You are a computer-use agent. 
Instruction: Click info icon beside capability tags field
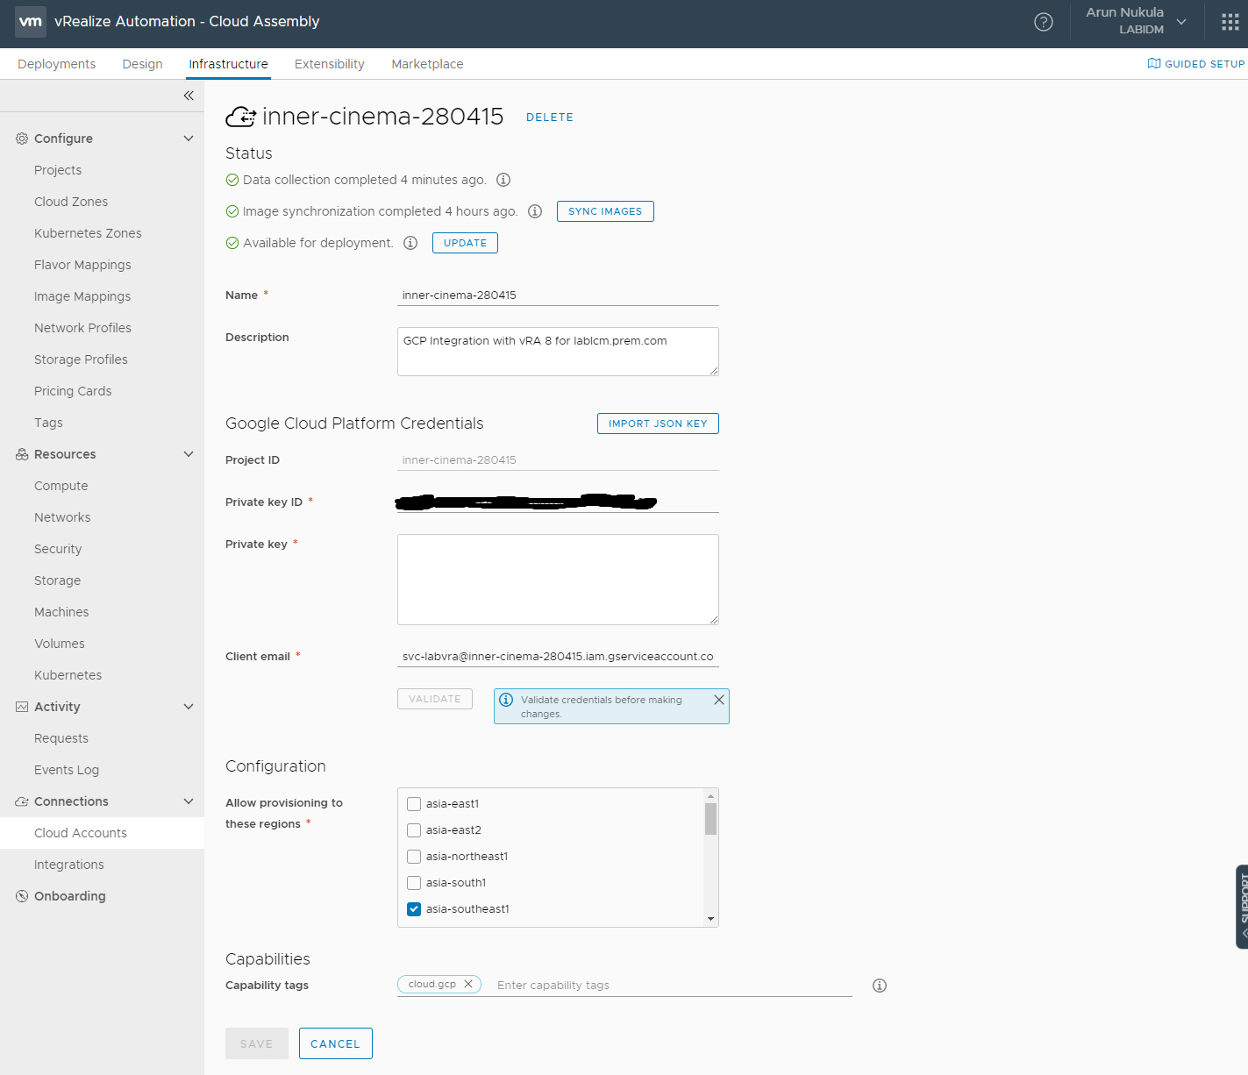[880, 986]
